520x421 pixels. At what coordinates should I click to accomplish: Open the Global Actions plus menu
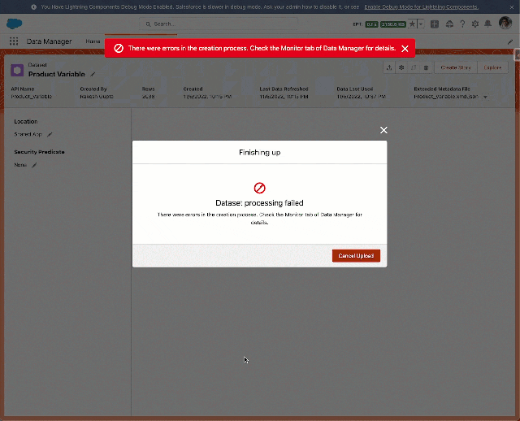point(435,24)
